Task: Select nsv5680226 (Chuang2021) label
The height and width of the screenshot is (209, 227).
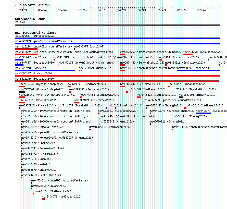Action: [168, 121]
